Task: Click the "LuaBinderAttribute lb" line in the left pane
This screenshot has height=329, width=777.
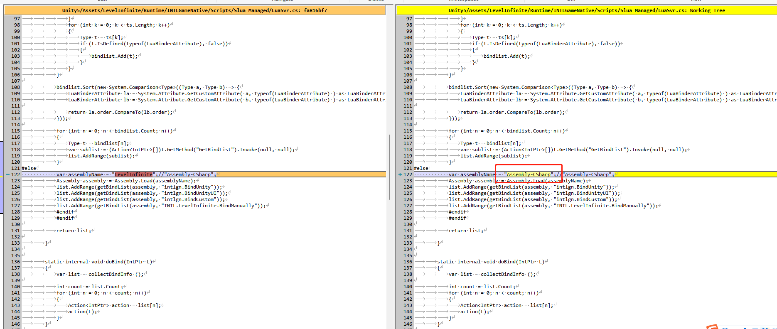Action: (x=226, y=100)
